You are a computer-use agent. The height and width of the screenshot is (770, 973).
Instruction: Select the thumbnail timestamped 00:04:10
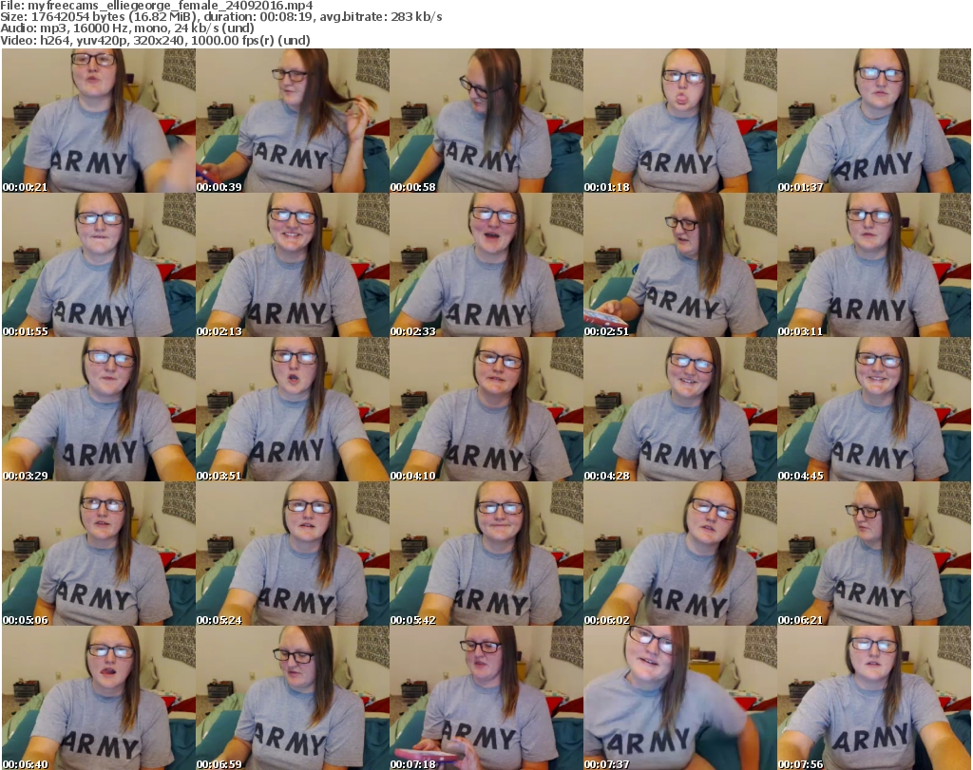(486, 409)
